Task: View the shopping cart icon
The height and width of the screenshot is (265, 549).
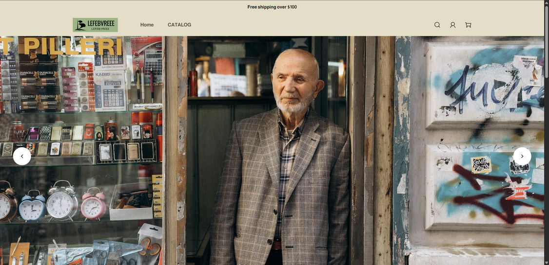Action: point(468,25)
